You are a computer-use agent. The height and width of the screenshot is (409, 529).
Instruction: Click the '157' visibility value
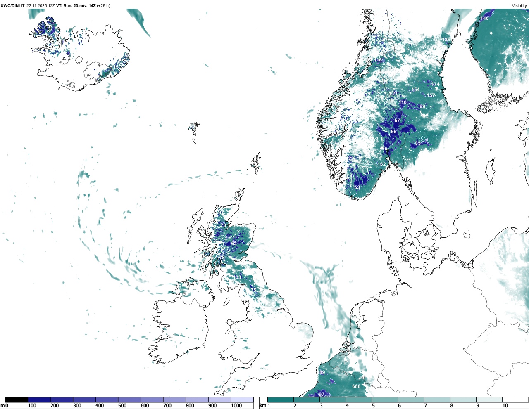click(x=431, y=95)
